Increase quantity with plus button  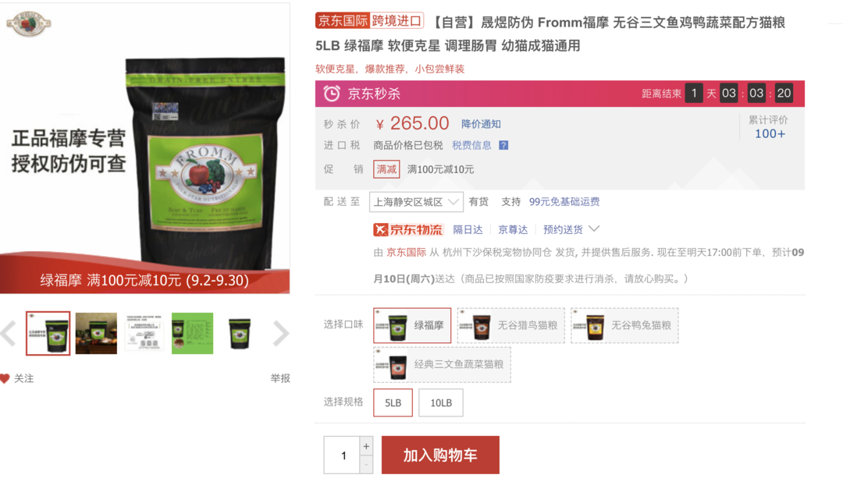[x=366, y=446]
